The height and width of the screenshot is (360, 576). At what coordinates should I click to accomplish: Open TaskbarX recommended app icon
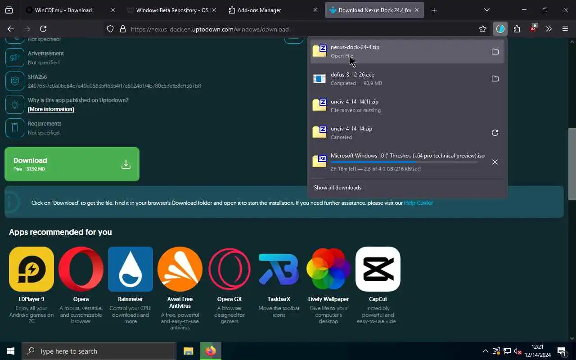coord(279,269)
